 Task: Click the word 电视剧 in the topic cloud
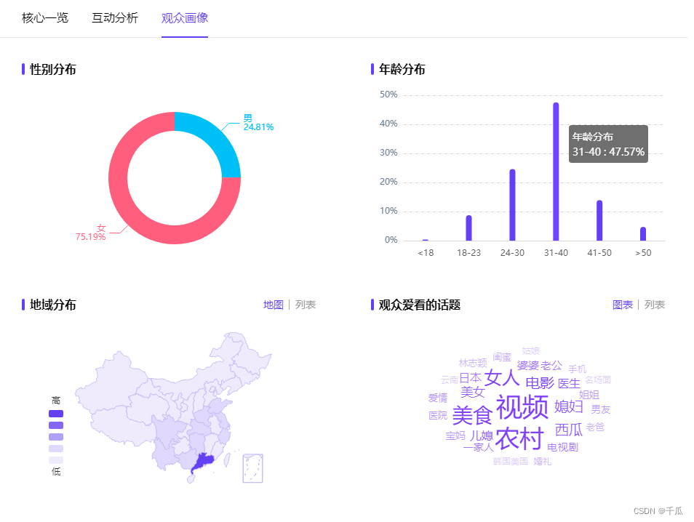562,447
